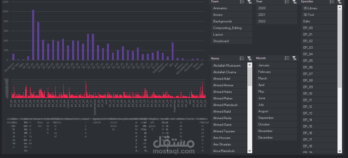Click Name slicer scroll up arrow

pos(250,65)
